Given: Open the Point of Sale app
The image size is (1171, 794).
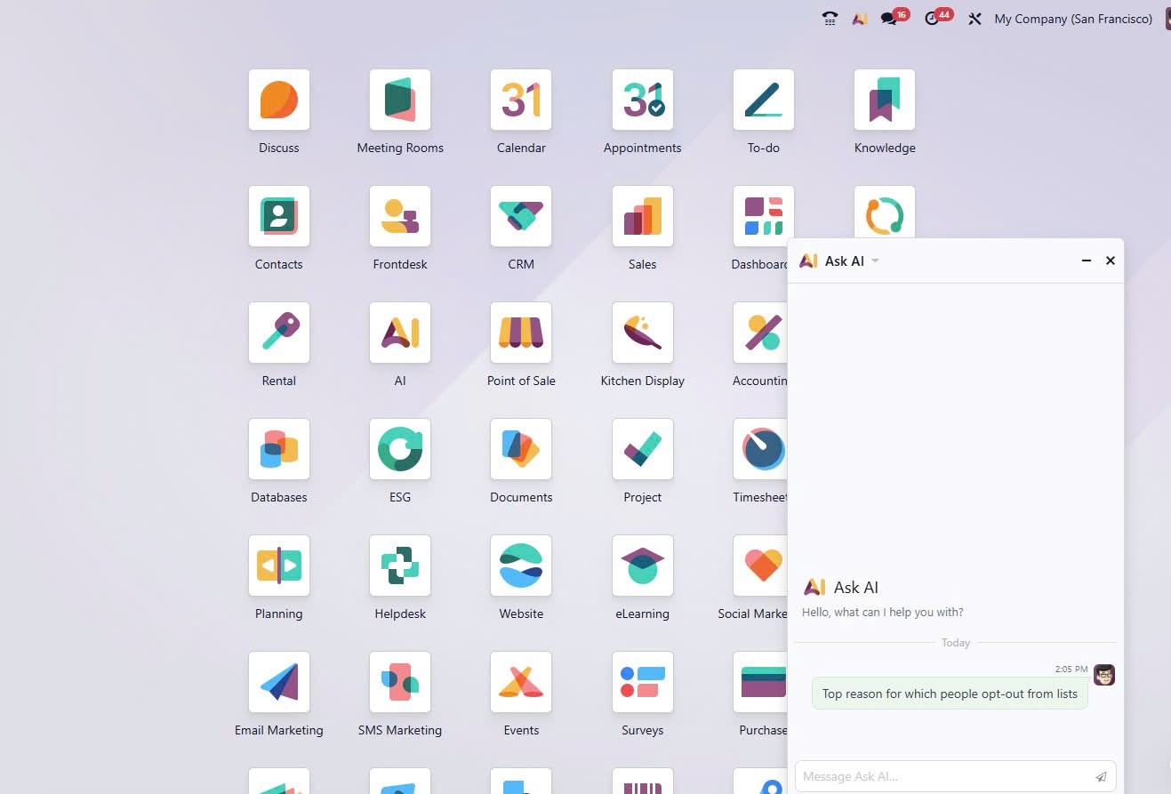Looking at the screenshot, I should pos(521,333).
